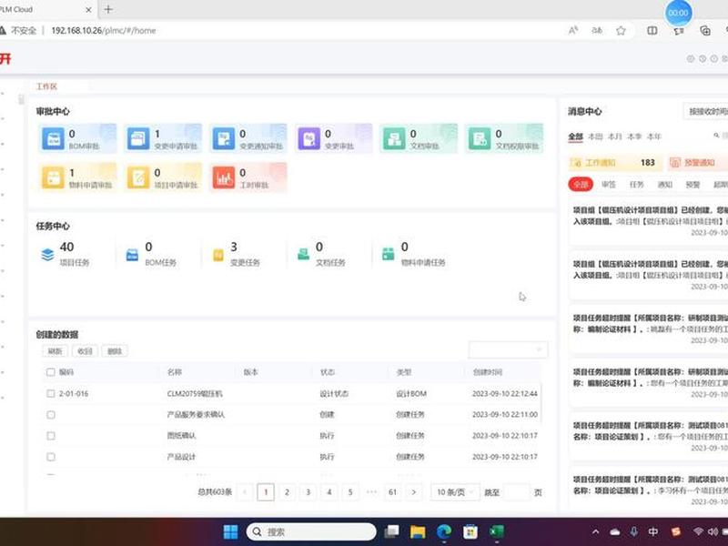
Task: Go to next page arrow
Action: coord(414,492)
